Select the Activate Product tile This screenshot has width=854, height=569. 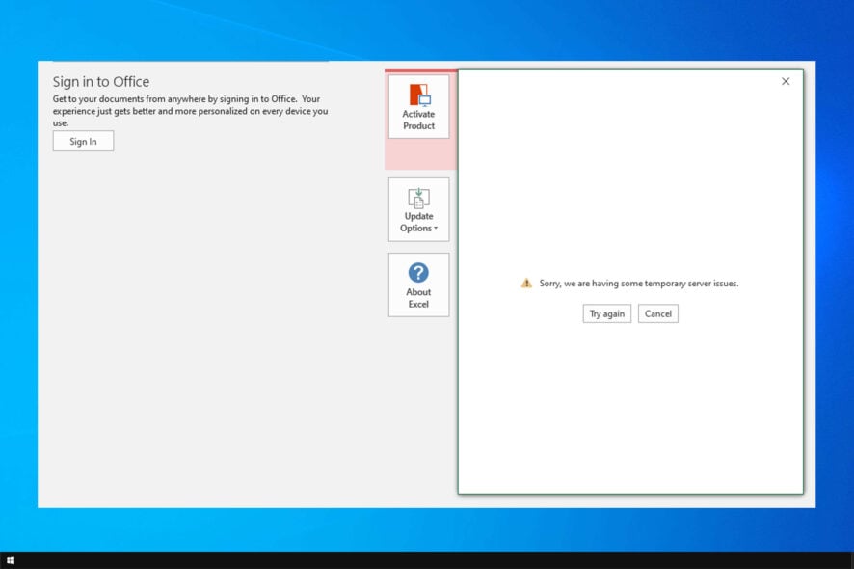click(x=418, y=106)
